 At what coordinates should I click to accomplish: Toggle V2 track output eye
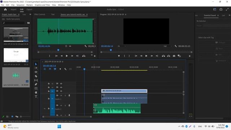pos(61,87)
